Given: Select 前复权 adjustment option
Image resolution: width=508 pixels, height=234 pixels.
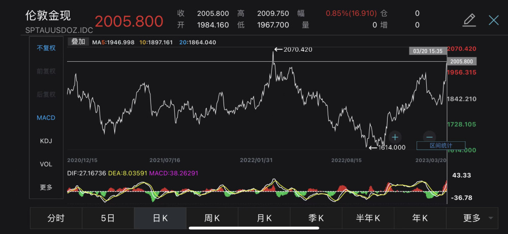Looking at the screenshot, I should click(x=46, y=71).
